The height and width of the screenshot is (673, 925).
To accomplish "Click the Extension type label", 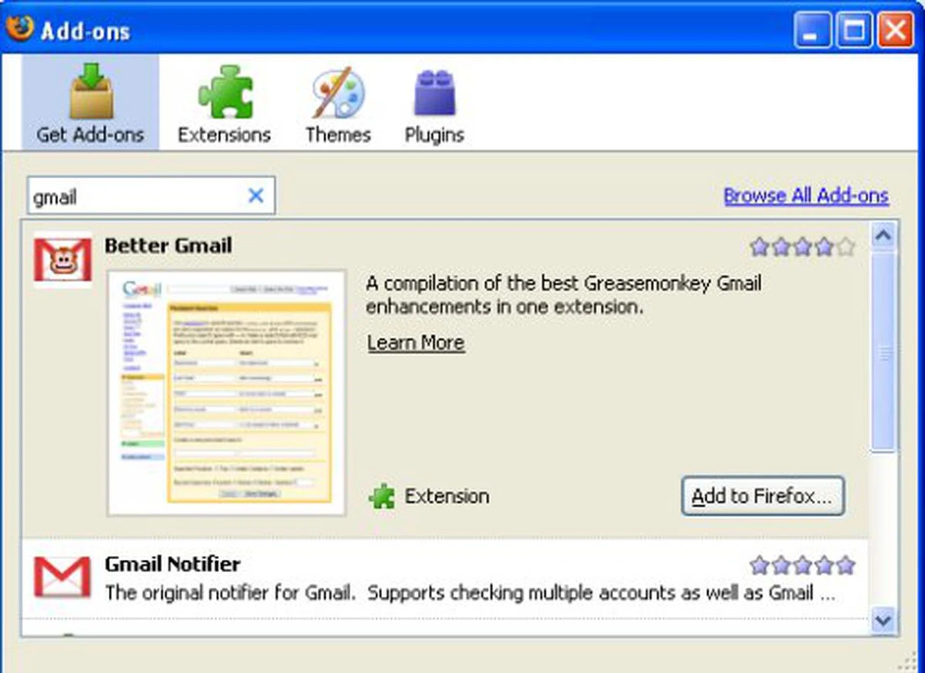I will [x=447, y=496].
